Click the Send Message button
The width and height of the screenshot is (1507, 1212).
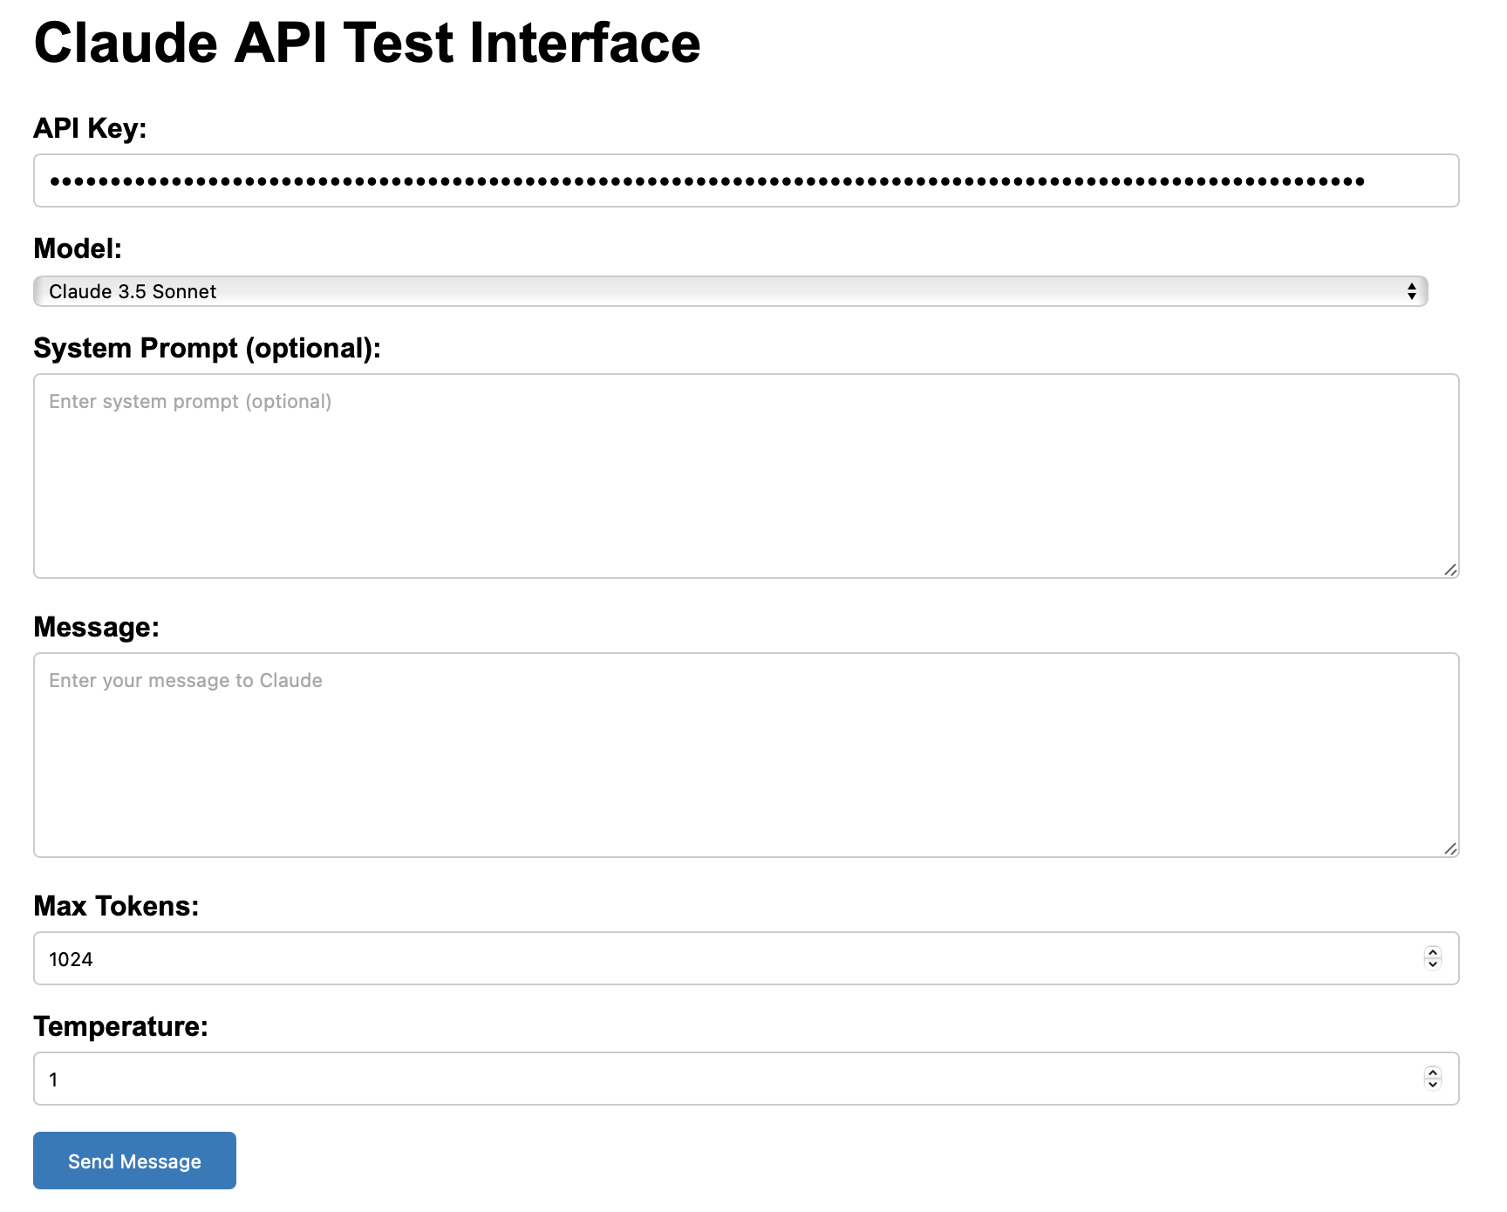pyautogui.click(x=133, y=1161)
